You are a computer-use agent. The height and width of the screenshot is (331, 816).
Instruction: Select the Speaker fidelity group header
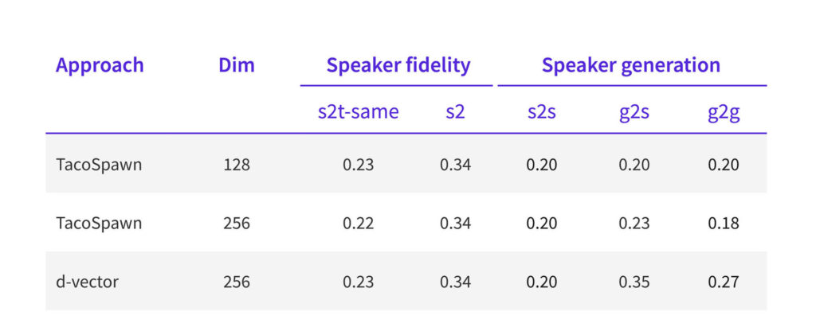point(398,65)
